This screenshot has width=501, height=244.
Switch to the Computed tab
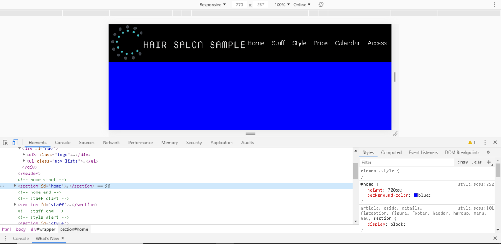click(391, 152)
